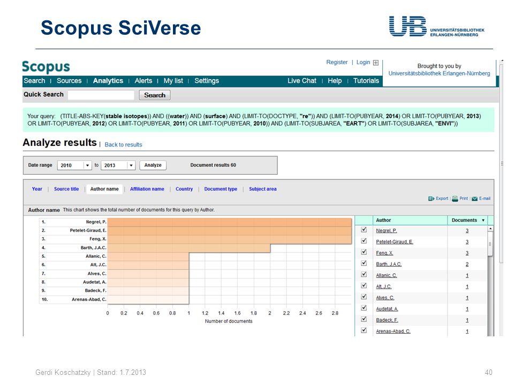
Task: Click the author table scrollbar up arrow
Action: [x=490, y=229]
